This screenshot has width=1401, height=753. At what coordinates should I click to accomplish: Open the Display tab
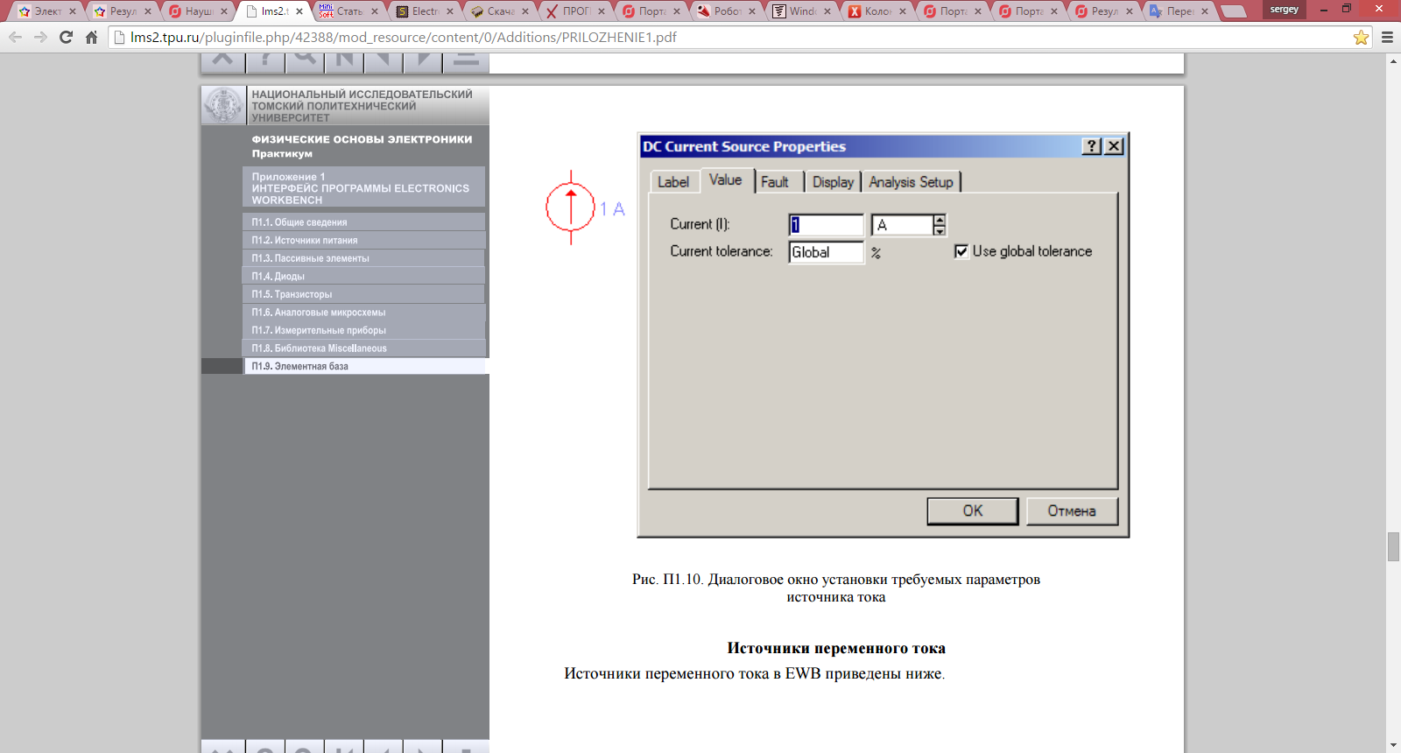(833, 182)
